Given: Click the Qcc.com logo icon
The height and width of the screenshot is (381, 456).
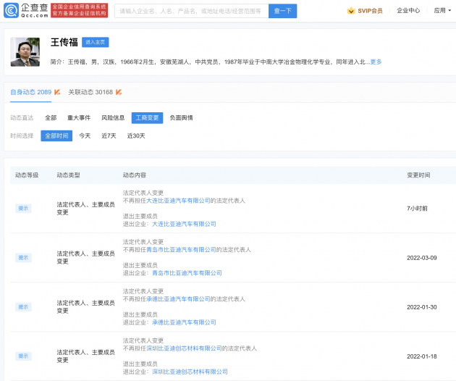Looking at the screenshot, I should point(12,10).
